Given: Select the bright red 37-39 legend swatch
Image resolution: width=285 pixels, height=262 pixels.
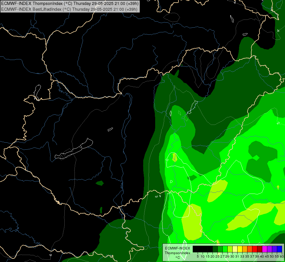Looking at the screenshot, I should click(255, 249).
